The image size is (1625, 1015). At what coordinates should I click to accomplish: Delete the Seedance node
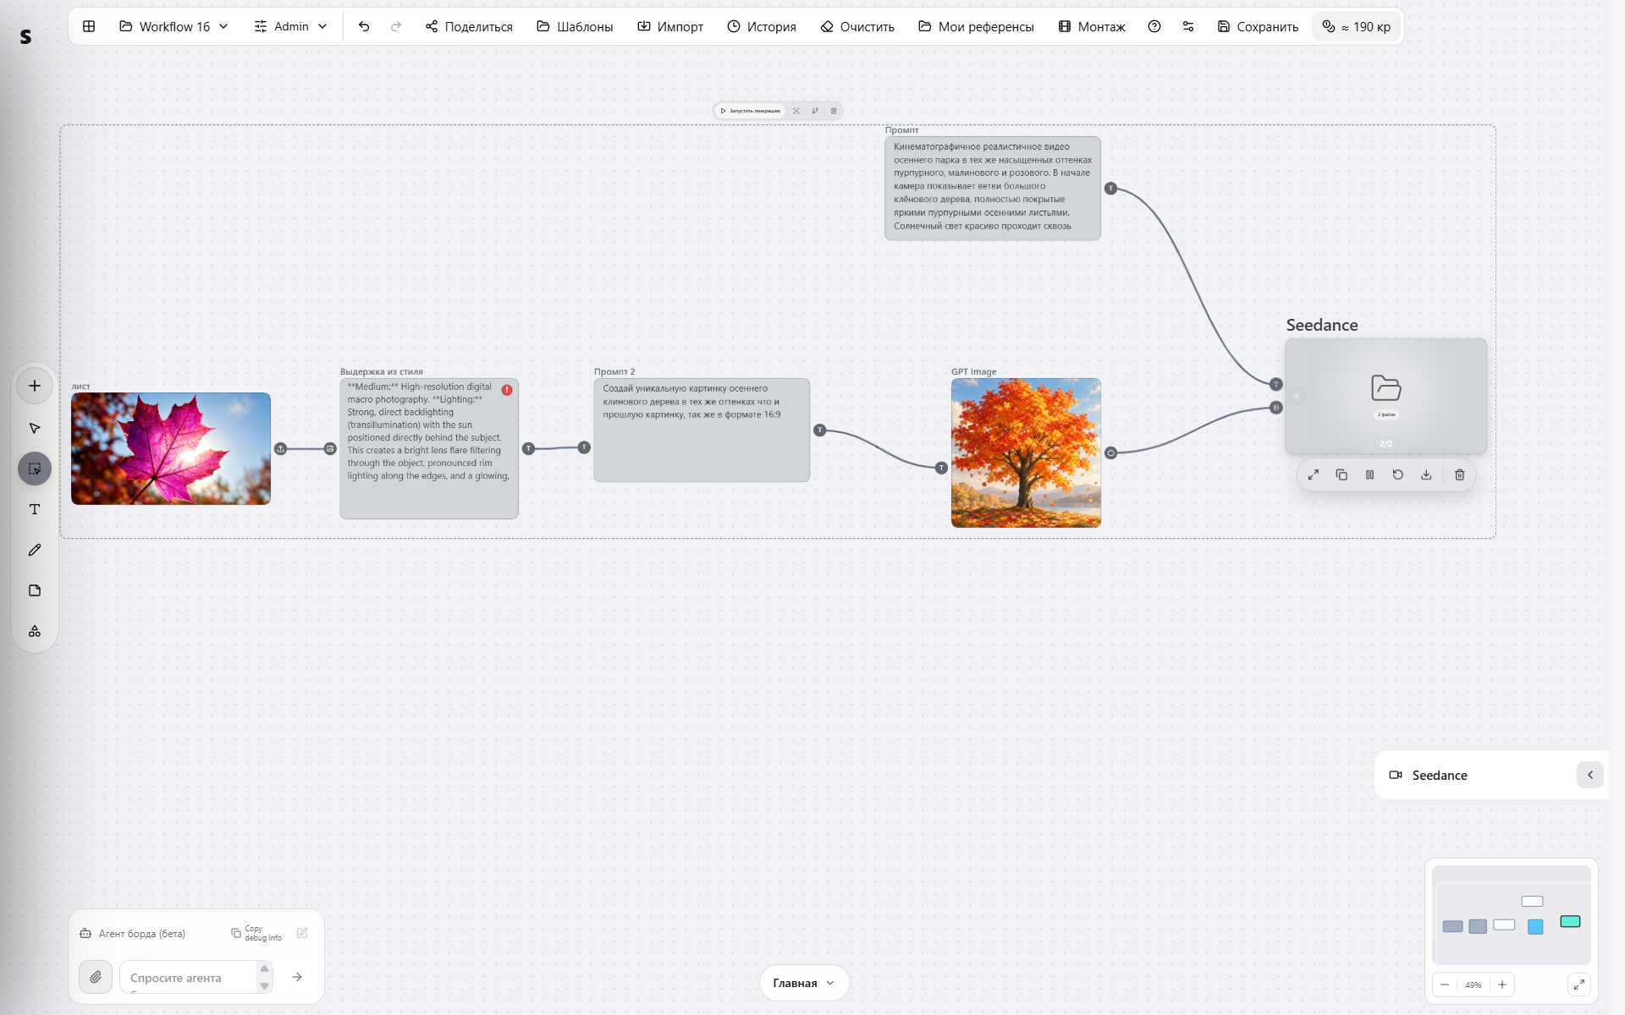(1460, 475)
